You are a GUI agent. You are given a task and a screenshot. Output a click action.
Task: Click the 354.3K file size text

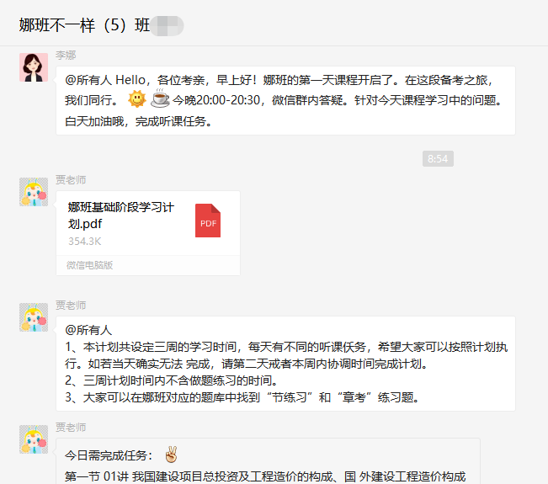click(84, 242)
